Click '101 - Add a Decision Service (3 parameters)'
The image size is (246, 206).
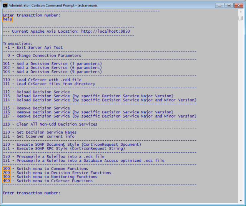52,63
